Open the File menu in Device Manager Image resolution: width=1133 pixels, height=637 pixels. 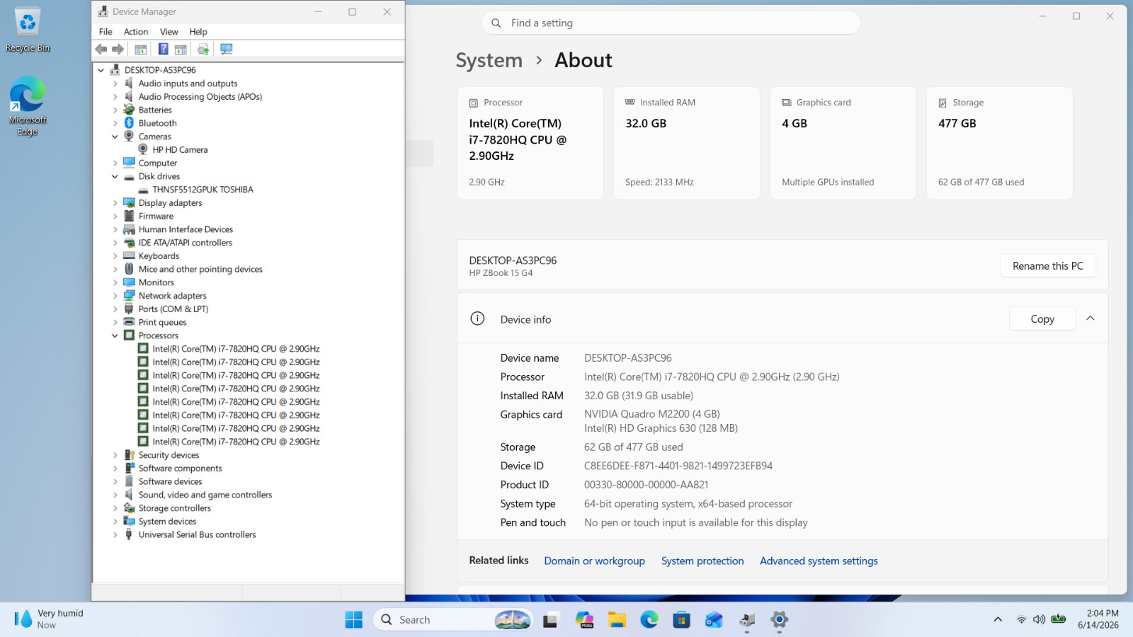[x=106, y=32]
